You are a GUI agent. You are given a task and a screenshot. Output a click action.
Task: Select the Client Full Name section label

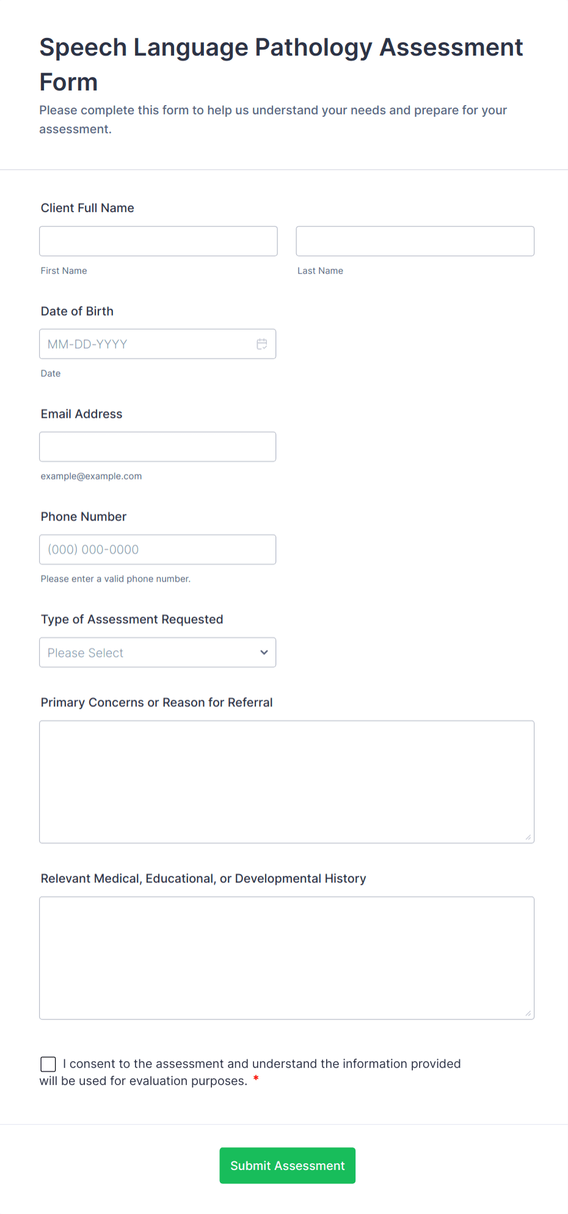pyautogui.click(x=87, y=208)
